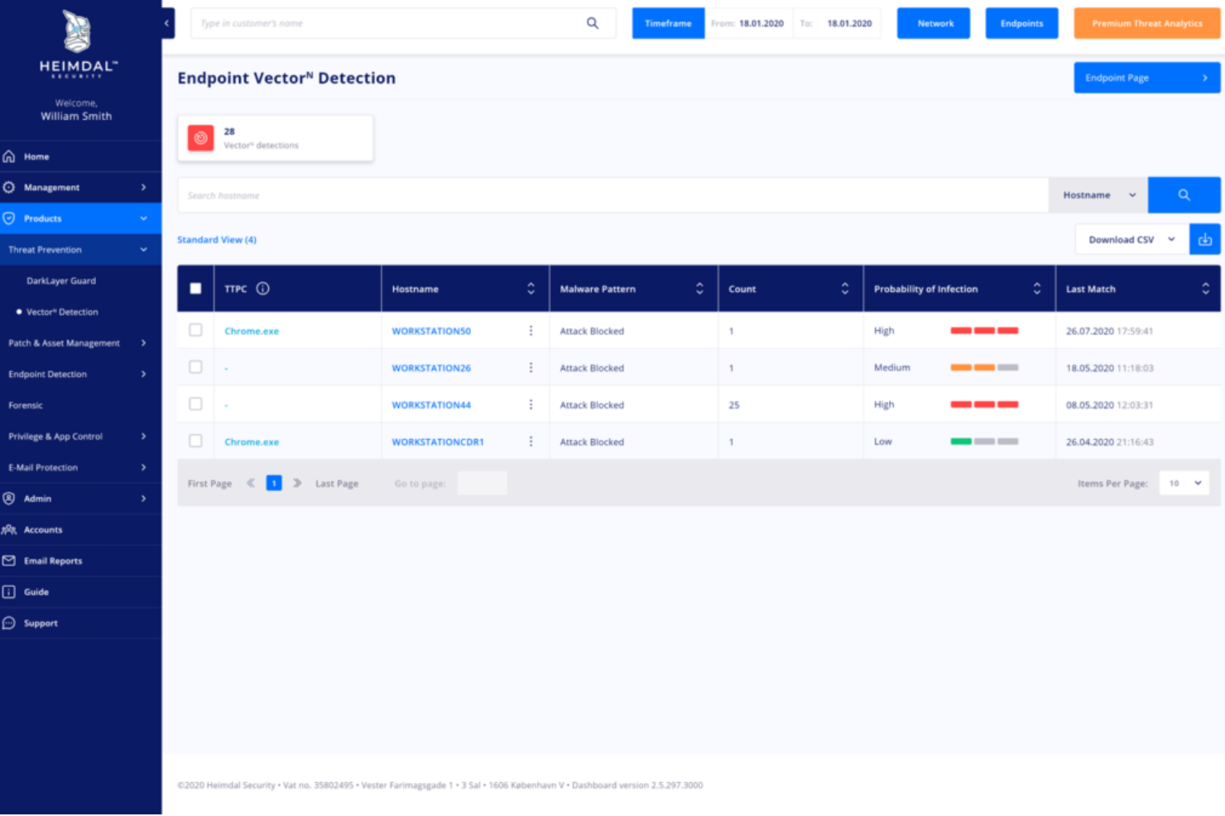This screenshot has height=816, width=1225.
Task: Sort by the Last Match column arrows
Action: point(1205,289)
